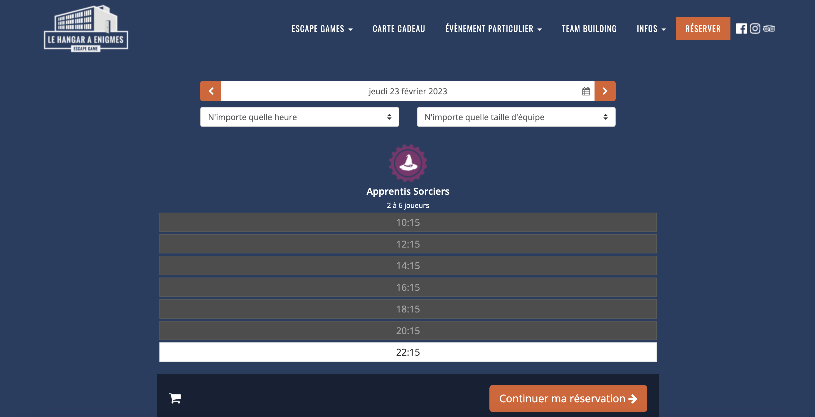Go to next day arrow
The width and height of the screenshot is (815, 417).
(x=605, y=91)
